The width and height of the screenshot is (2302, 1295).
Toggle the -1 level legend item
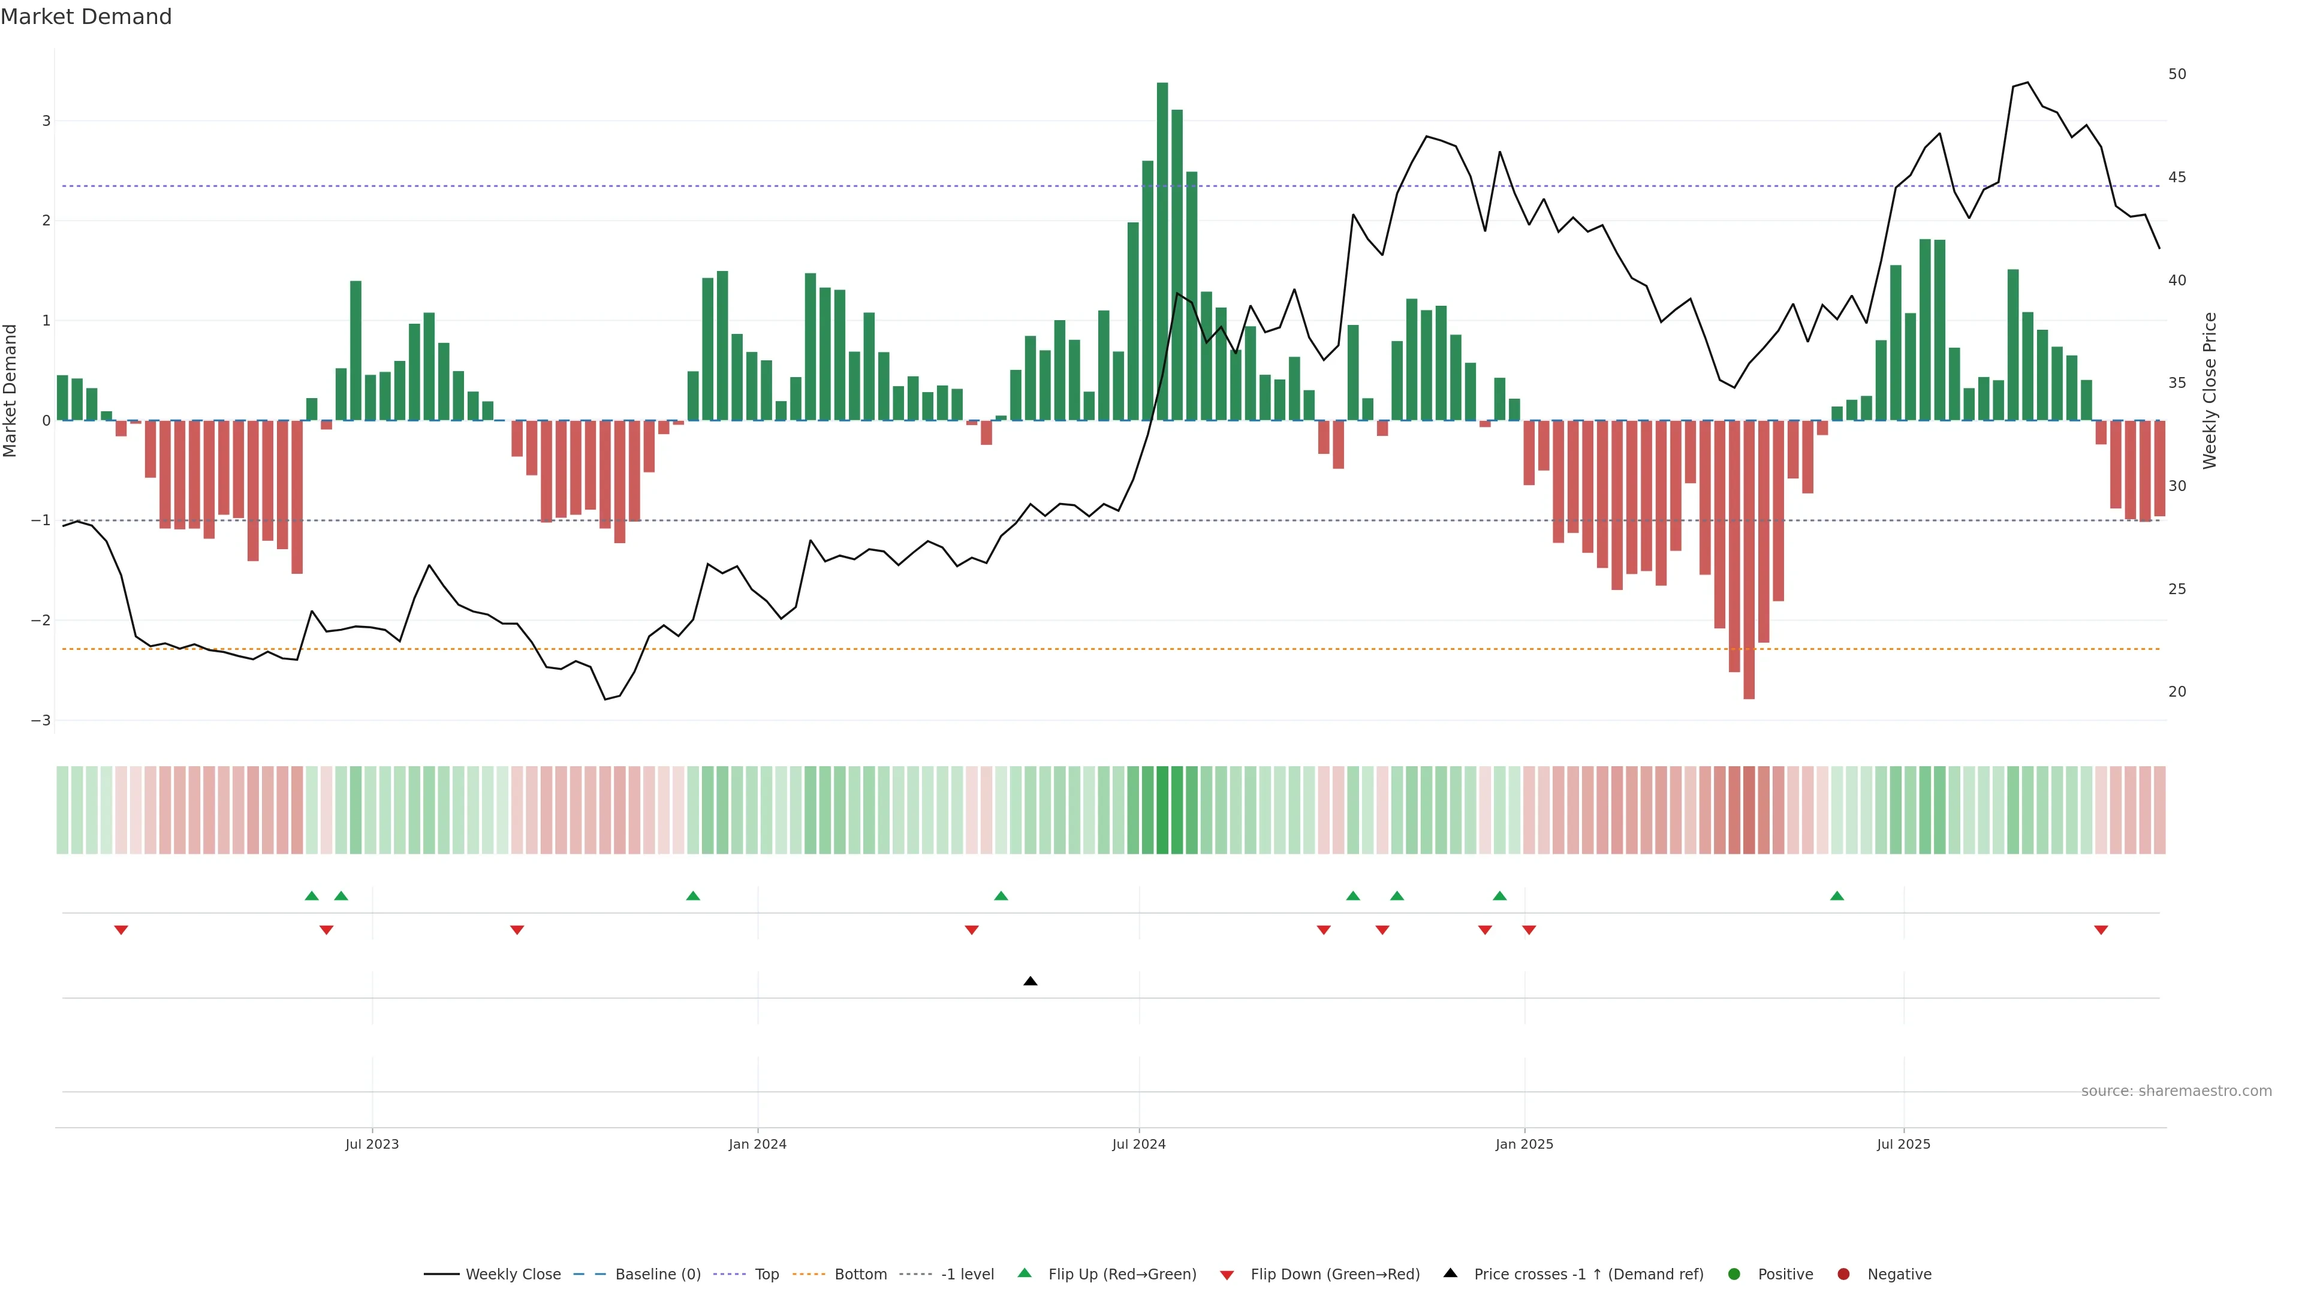coord(967,1273)
